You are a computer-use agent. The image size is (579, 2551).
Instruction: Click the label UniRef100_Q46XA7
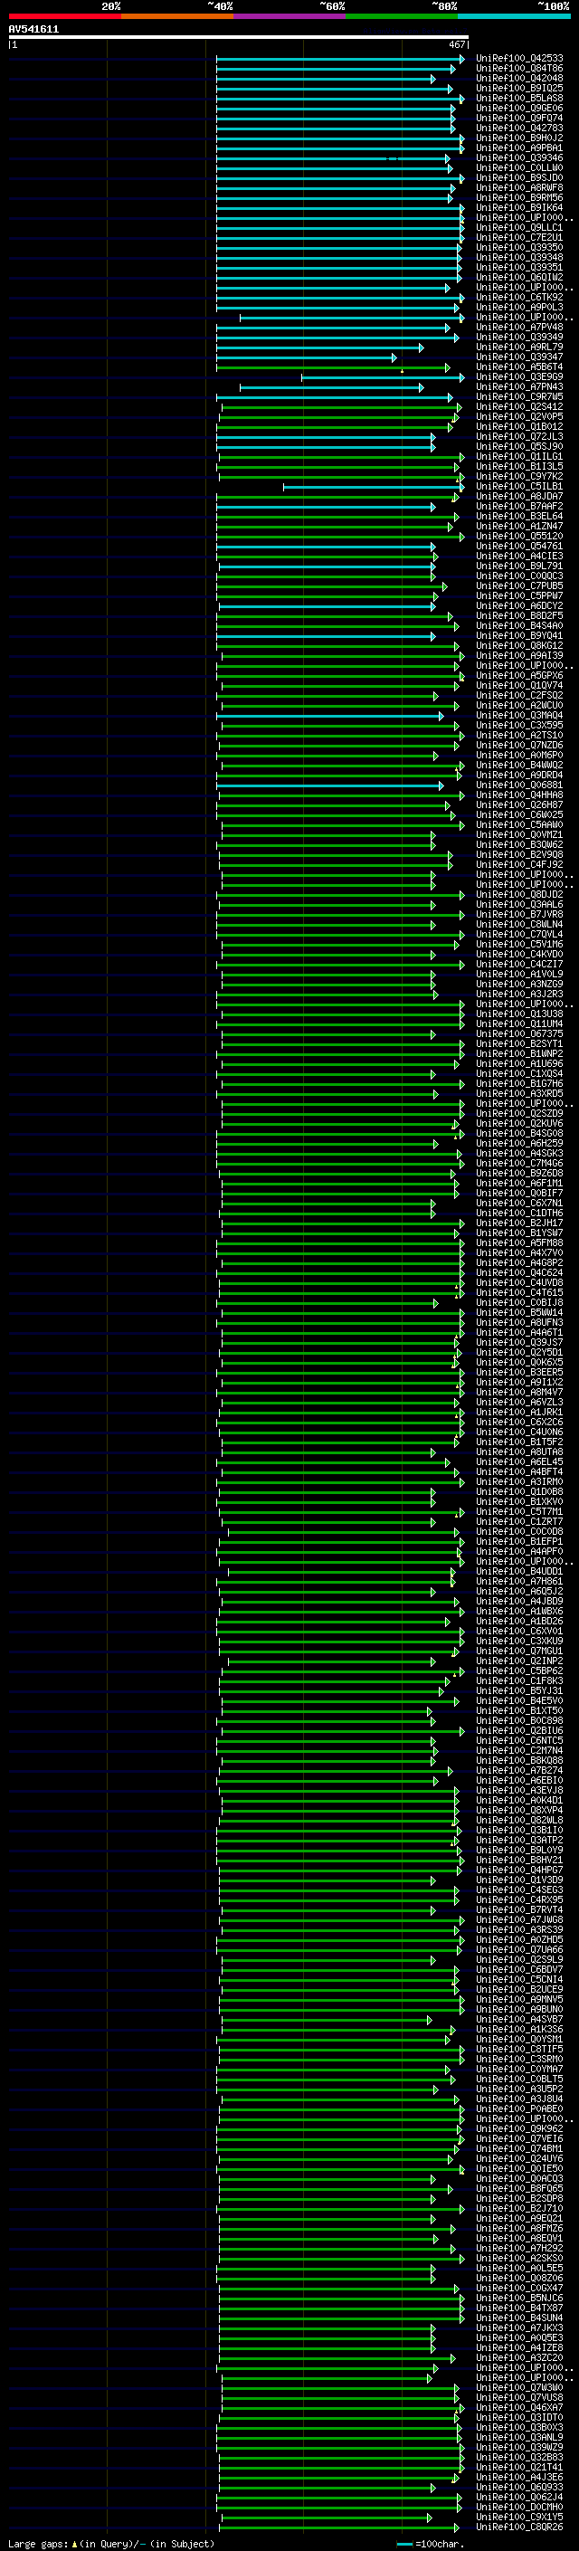click(518, 2408)
